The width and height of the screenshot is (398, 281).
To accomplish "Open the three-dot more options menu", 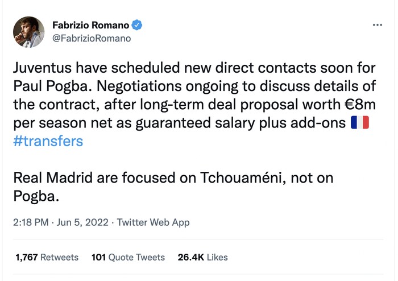I will click(x=377, y=26).
